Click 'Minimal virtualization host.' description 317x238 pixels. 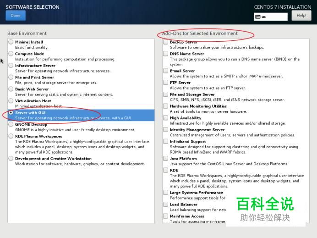point(38,106)
